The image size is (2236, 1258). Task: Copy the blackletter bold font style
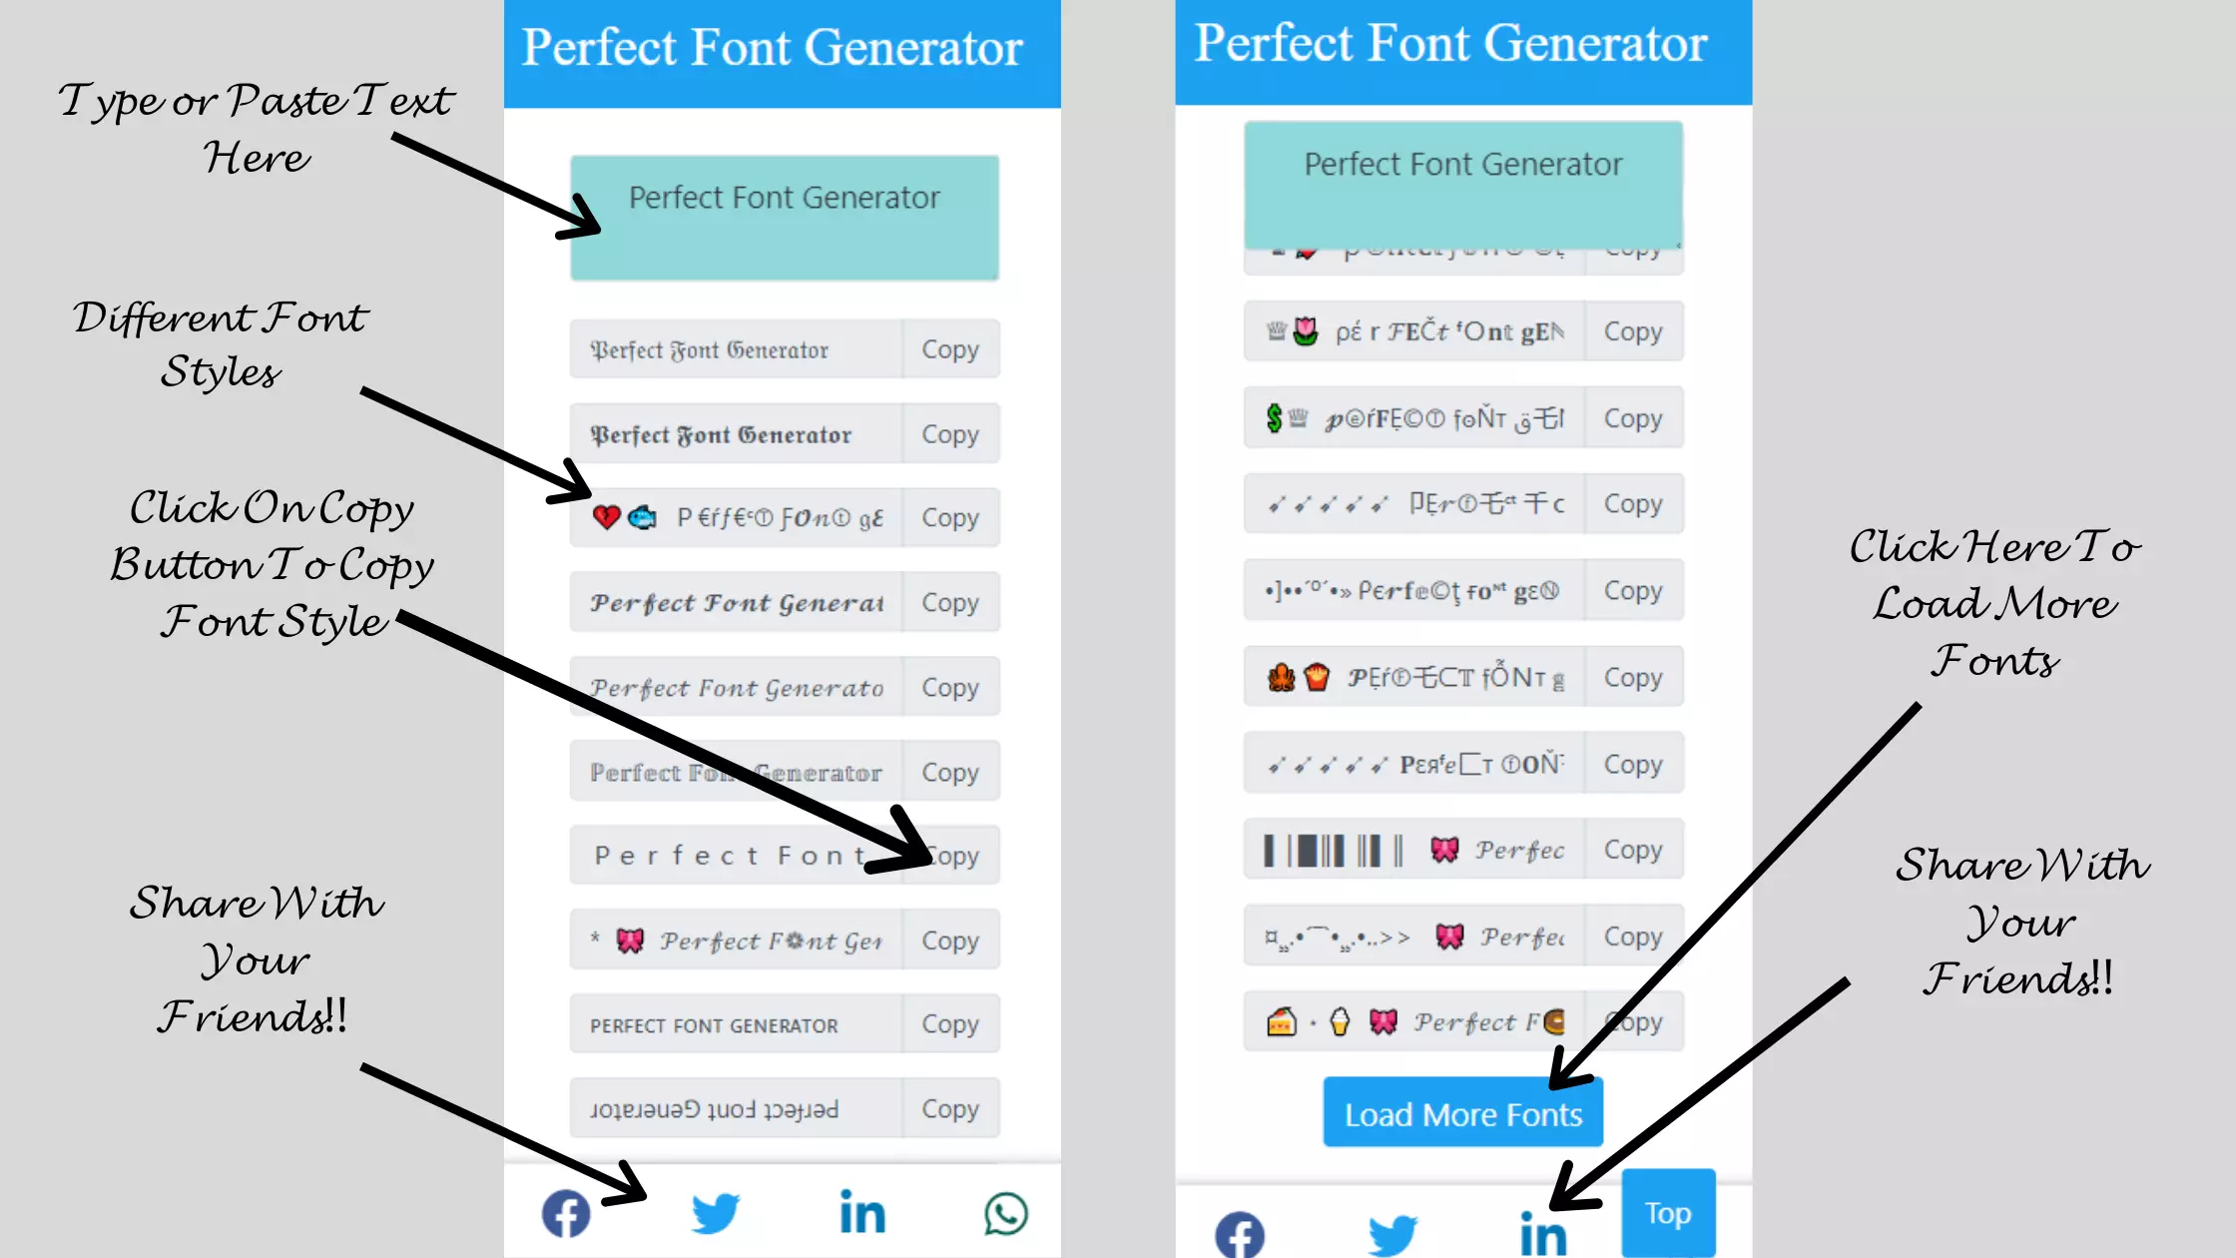[949, 433]
